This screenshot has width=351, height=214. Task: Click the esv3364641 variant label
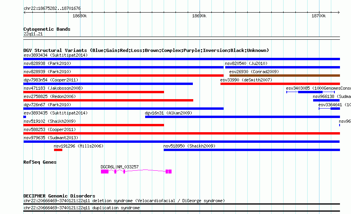(334, 105)
